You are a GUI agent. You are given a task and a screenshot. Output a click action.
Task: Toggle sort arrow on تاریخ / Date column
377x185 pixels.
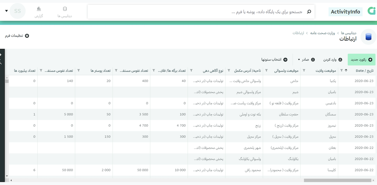(x=346, y=70)
